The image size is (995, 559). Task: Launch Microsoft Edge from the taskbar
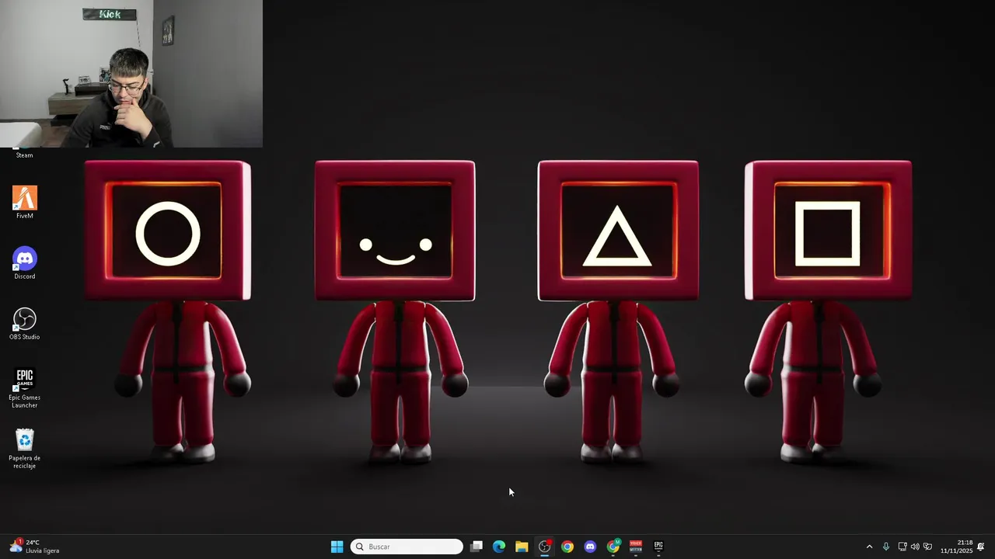tap(499, 547)
